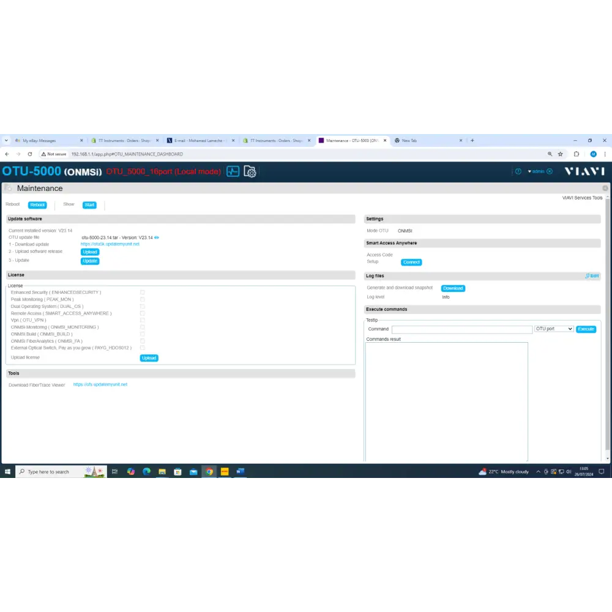Tick ONMSi Build checkbox
This screenshot has height=612, width=612.
143,334
